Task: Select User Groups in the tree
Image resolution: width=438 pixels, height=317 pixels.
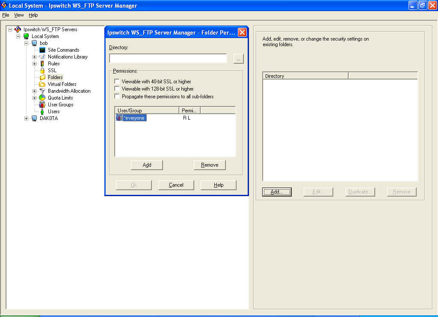Action: [x=61, y=105]
